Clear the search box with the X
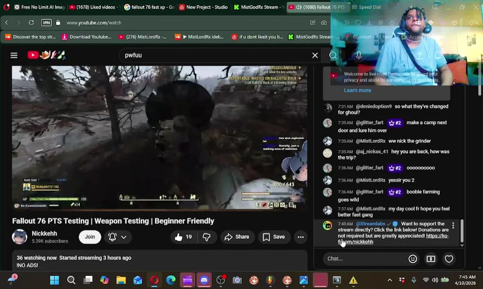 tap(315, 55)
